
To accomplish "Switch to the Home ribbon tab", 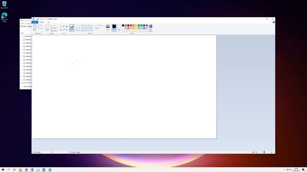I will 42,22.
